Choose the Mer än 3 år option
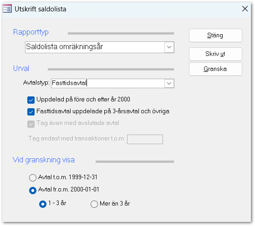The height and width of the screenshot is (226, 255). point(94,204)
